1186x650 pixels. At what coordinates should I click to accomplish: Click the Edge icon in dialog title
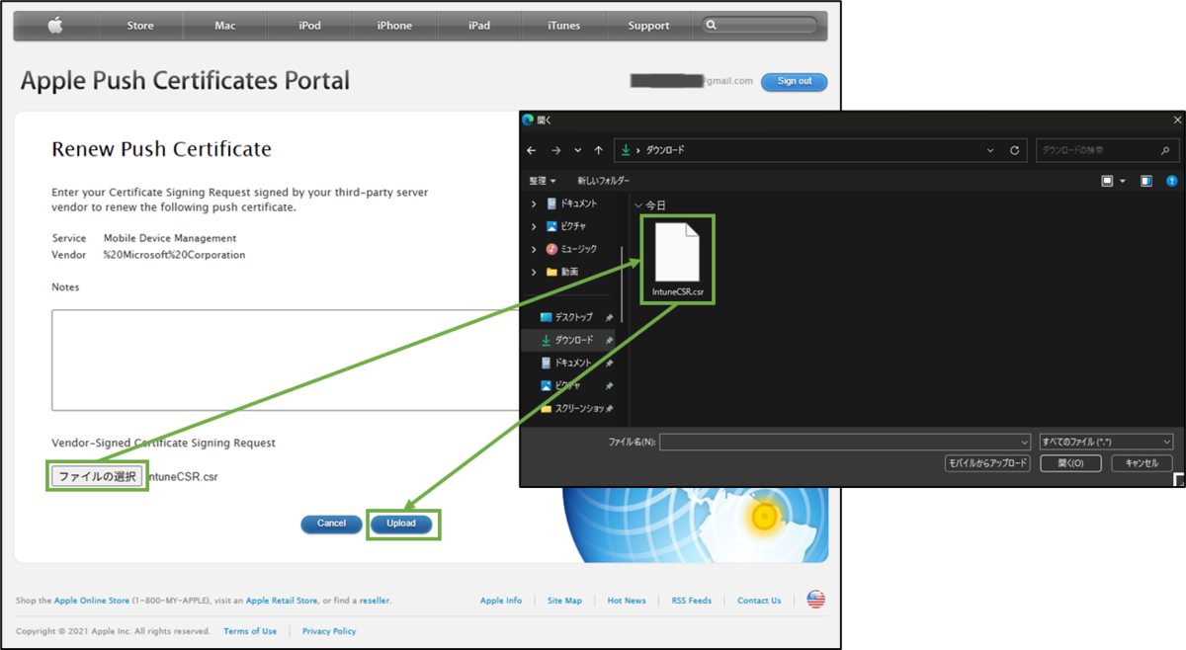(528, 120)
